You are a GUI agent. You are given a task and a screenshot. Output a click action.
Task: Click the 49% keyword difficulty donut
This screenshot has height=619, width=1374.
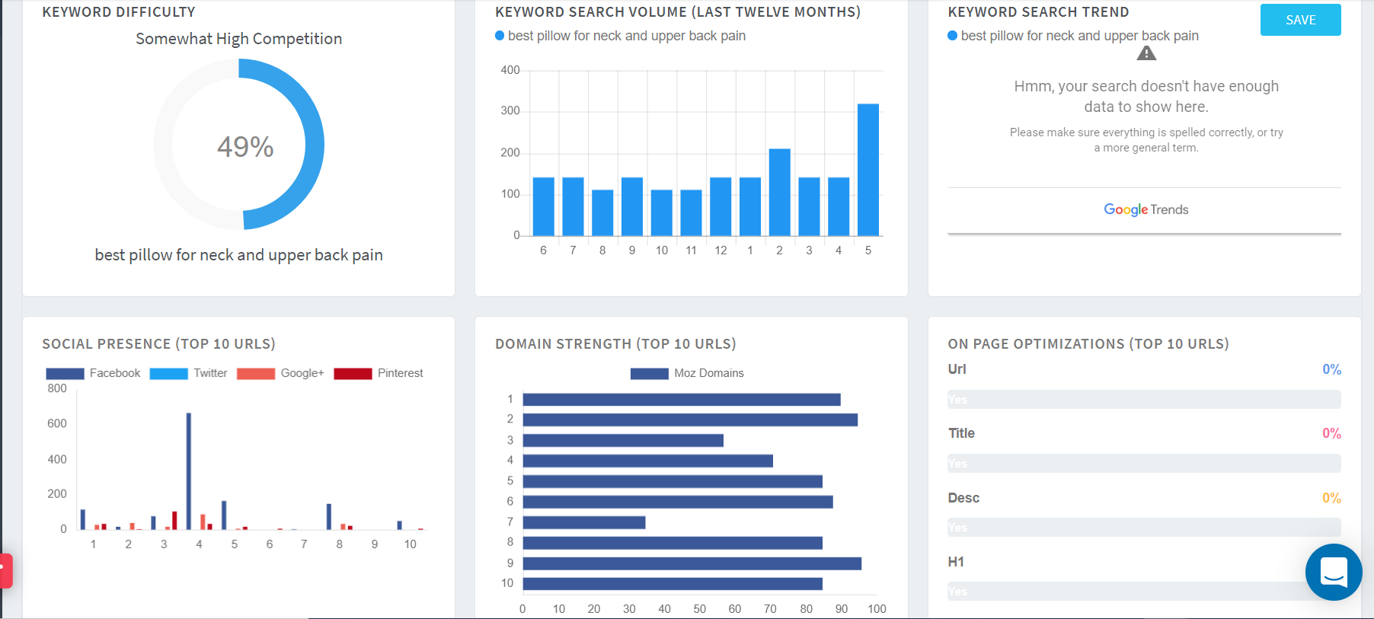(x=238, y=145)
